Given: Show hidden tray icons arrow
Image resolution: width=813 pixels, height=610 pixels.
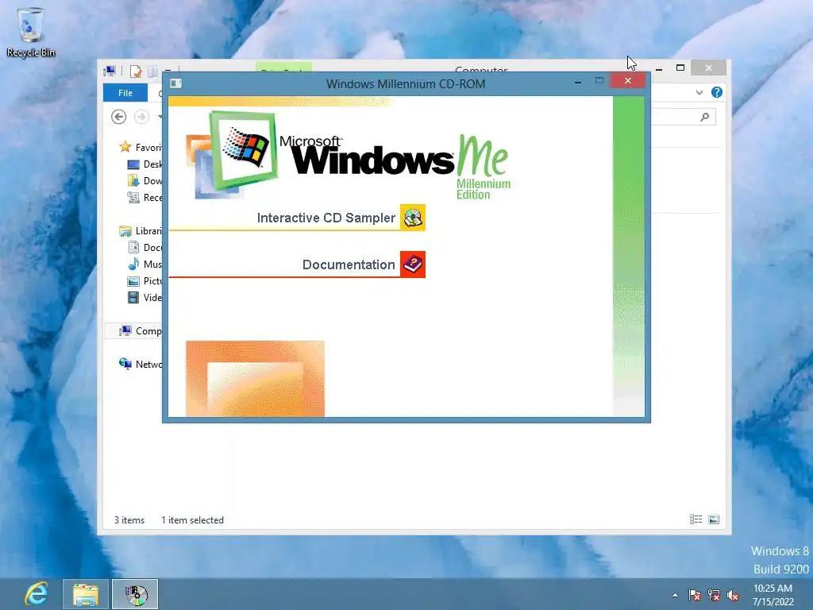Looking at the screenshot, I should tap(675, 595).
